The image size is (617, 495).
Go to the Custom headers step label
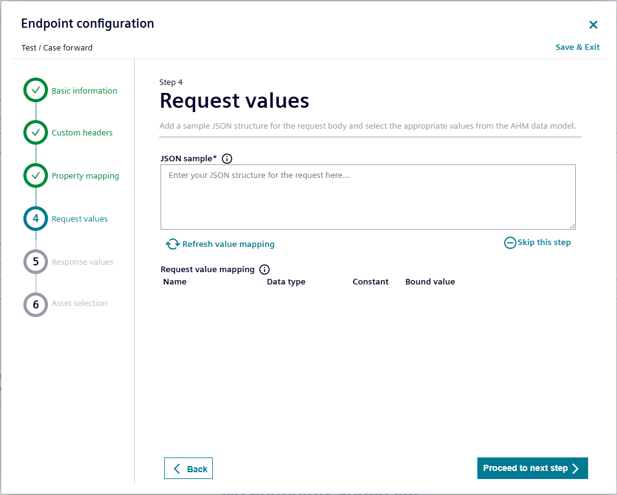click(x=82, y=133)
